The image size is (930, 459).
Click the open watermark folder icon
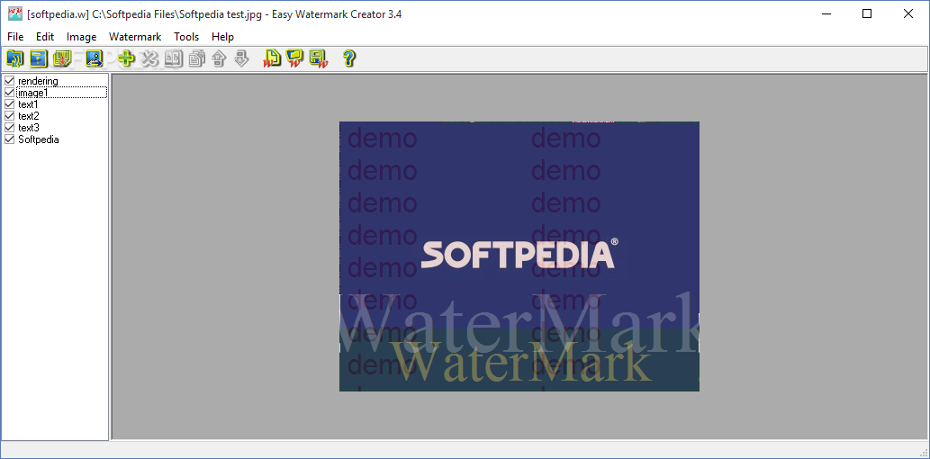294,58
